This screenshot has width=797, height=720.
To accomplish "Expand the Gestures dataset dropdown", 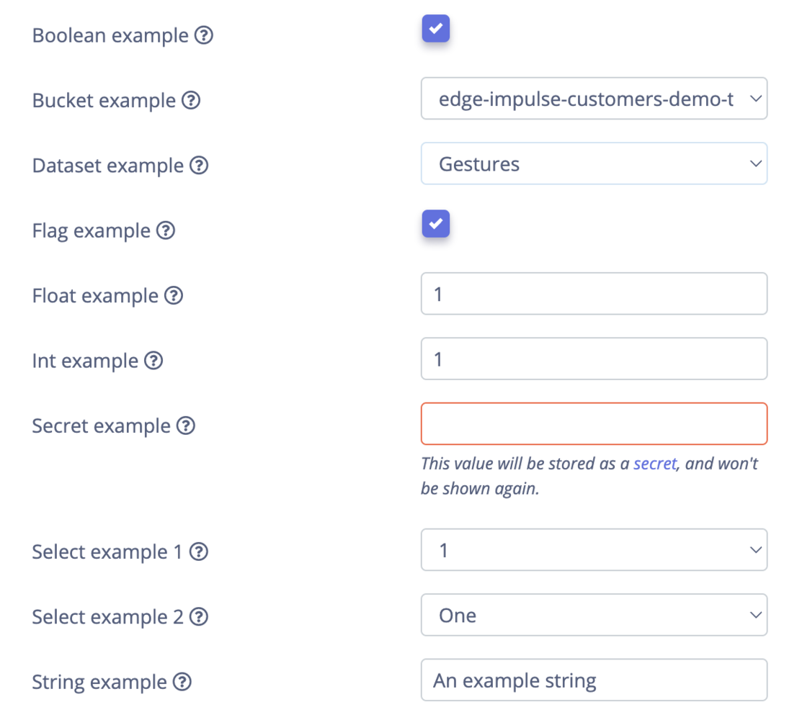I will [594, 164].
